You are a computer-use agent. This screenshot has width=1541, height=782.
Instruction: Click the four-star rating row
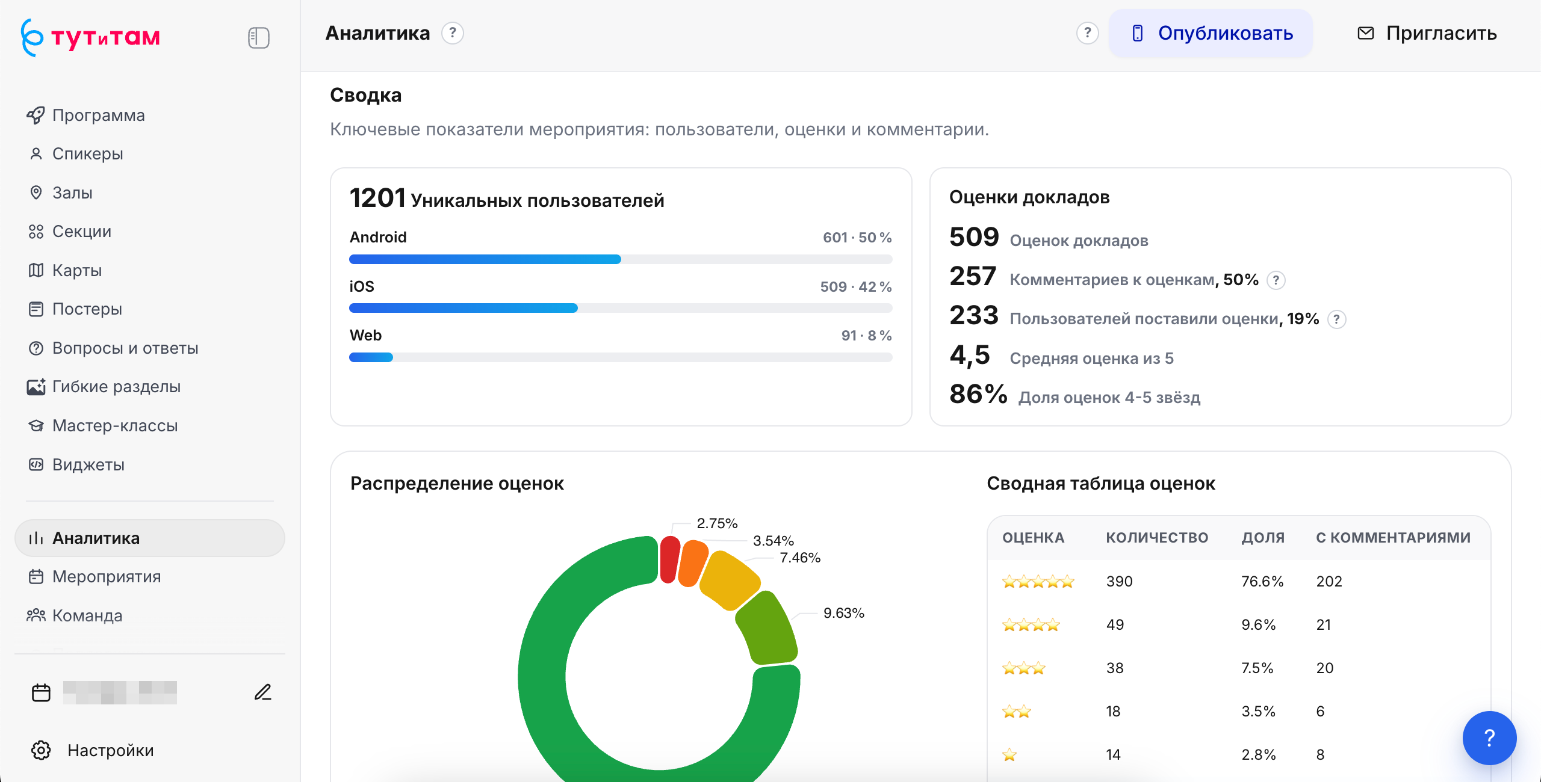point(1239,625)
